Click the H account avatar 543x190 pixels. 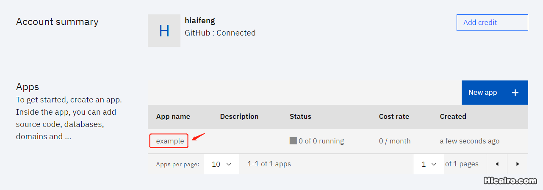(x=164, y=31)
